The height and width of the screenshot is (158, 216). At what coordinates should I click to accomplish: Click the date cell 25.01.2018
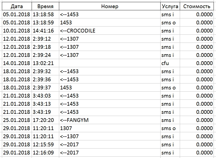[17, 120]
